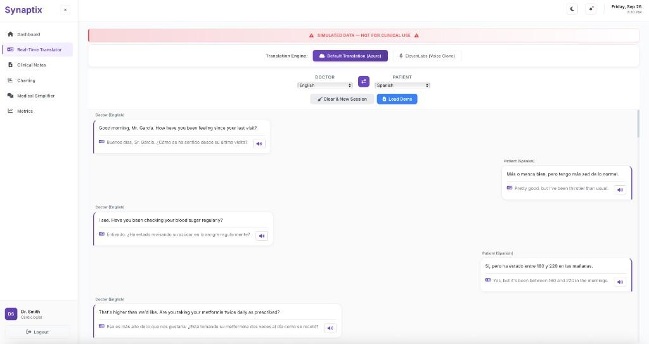
Task: Click Clear & New Session
Action: click(342, 99)
